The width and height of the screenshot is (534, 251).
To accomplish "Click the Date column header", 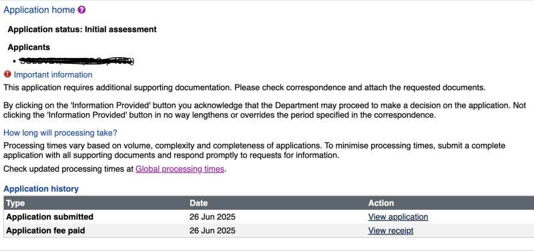I will tap(198, 203).
